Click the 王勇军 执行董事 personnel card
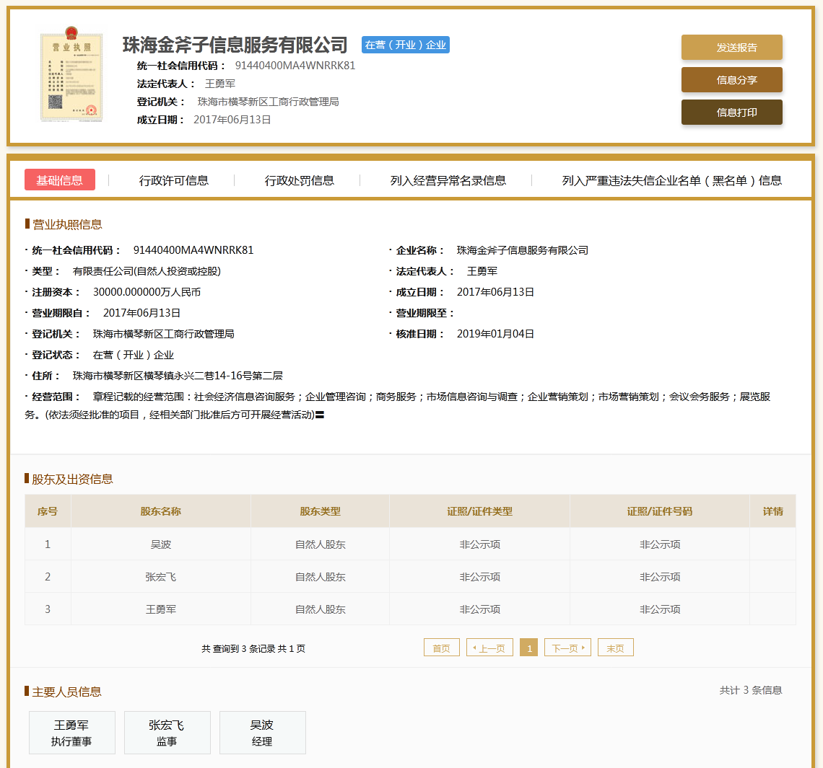The width and height of the screenshot is (823, 768). coord(71,733)
